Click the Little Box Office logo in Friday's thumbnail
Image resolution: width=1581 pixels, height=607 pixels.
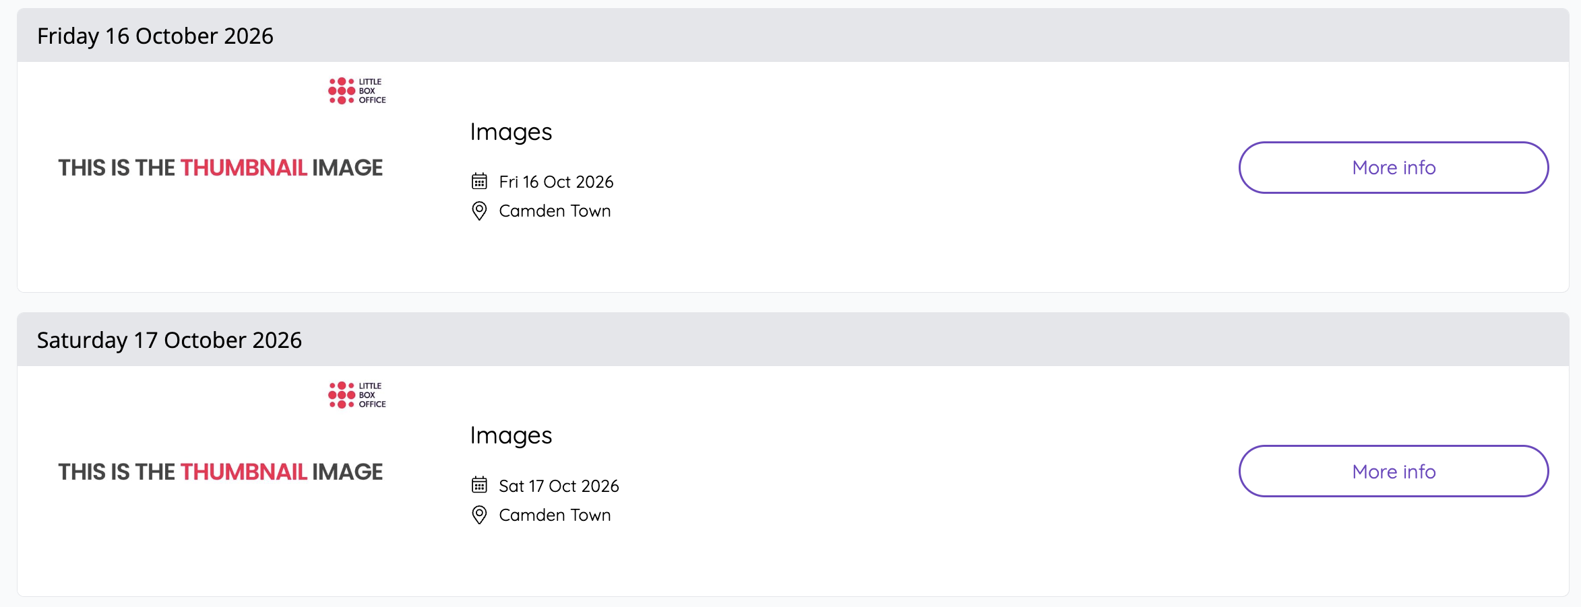pos(356,91)
